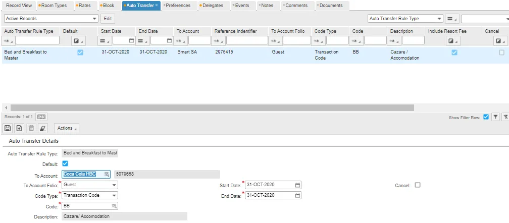Click Reference Indentifier column header
Viewport: 509px width, 223px height.
[236, 31]
